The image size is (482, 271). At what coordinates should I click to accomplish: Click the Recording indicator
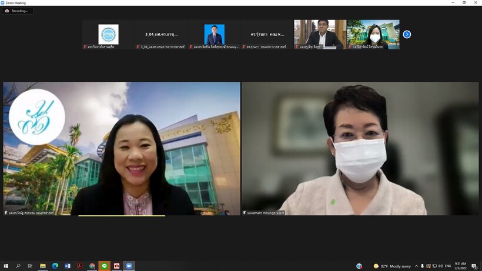point(17,11)
